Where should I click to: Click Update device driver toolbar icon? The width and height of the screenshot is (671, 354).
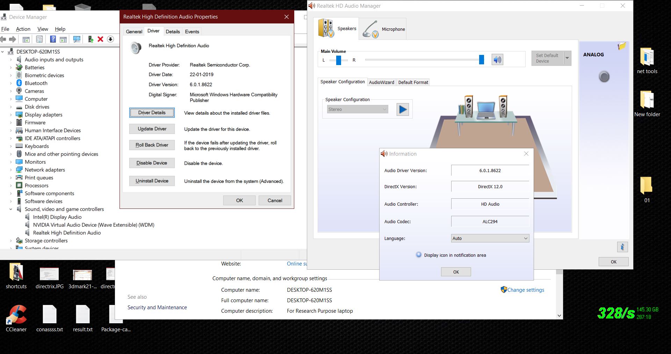point(91,39)
